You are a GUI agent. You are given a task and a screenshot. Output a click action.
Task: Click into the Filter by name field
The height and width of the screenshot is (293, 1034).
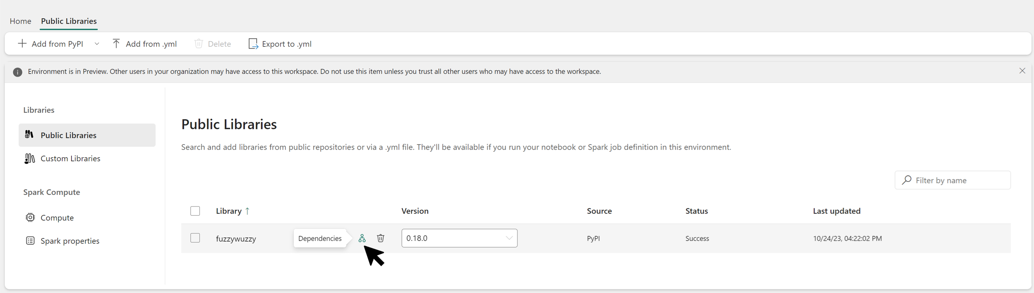953,180
